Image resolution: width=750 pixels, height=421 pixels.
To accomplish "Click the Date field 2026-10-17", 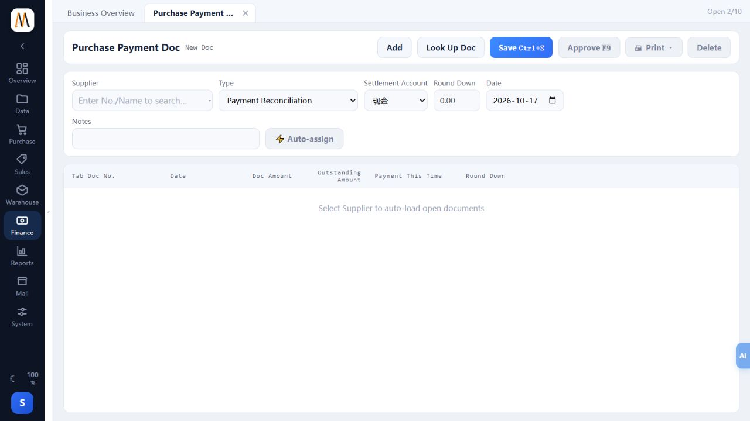I will click(525, 101).
